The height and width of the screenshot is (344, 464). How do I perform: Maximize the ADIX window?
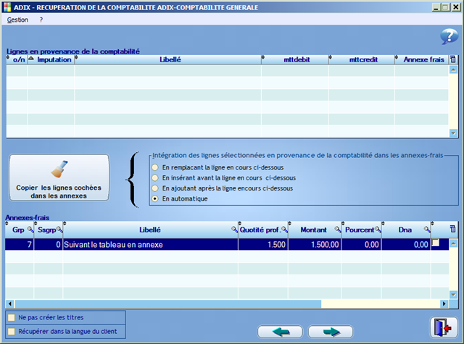click(x=446, y=7)
